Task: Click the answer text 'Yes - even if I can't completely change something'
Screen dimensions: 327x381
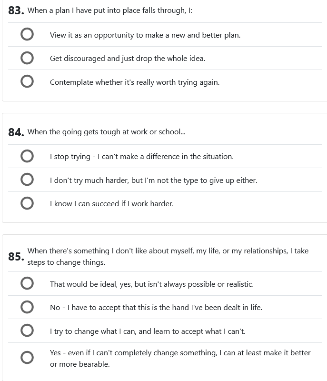Action: click(180, 353)
